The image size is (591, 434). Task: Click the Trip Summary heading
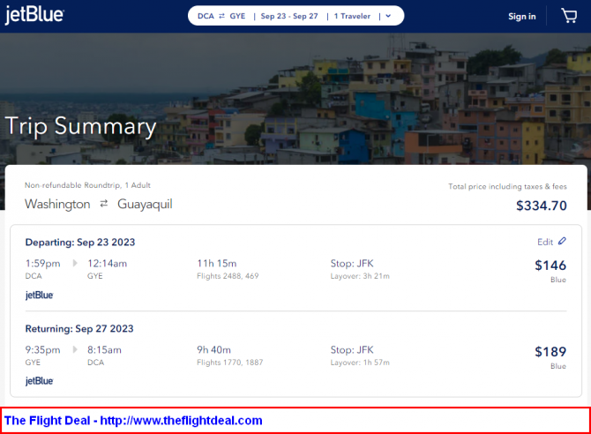[x=80, y=127]
